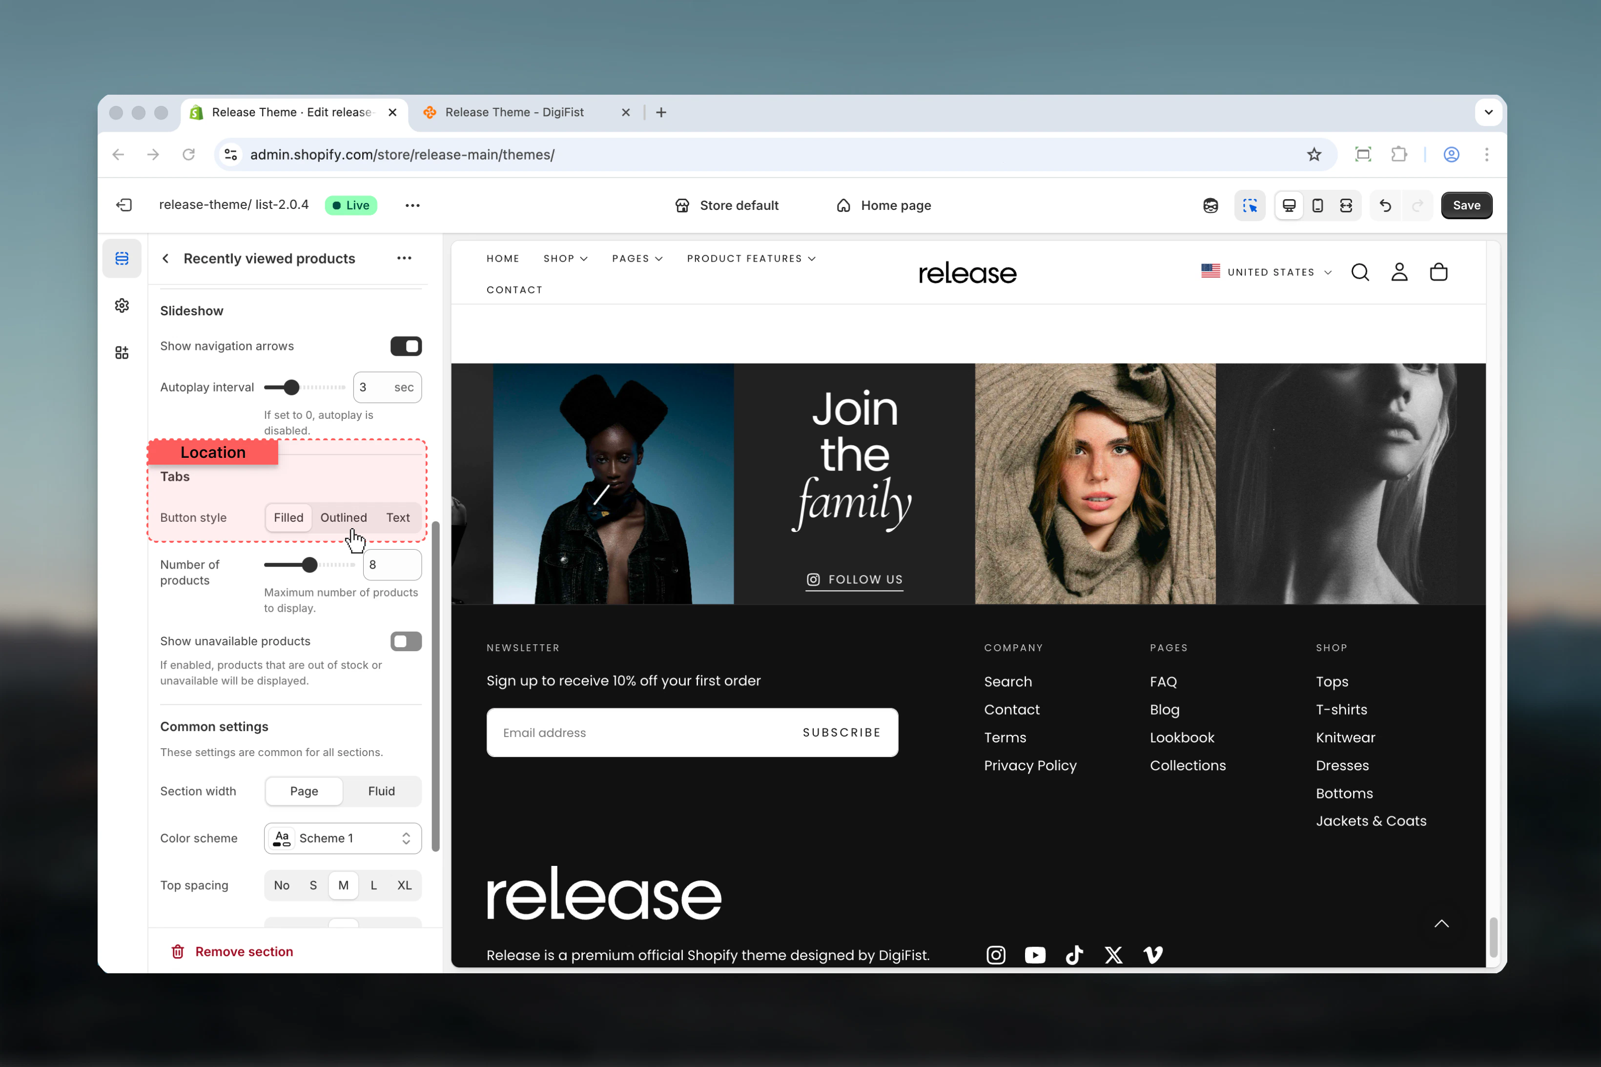
Task: Switch to desktop preview icon
Action: [x=1290, y=205]
